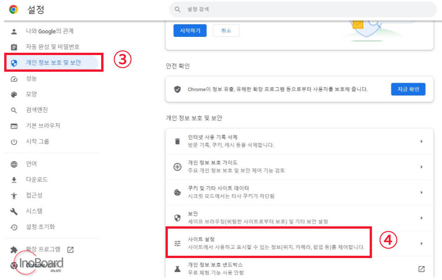
Task: Click the external link icon next to 확장 프로그램
Action: 70,250
